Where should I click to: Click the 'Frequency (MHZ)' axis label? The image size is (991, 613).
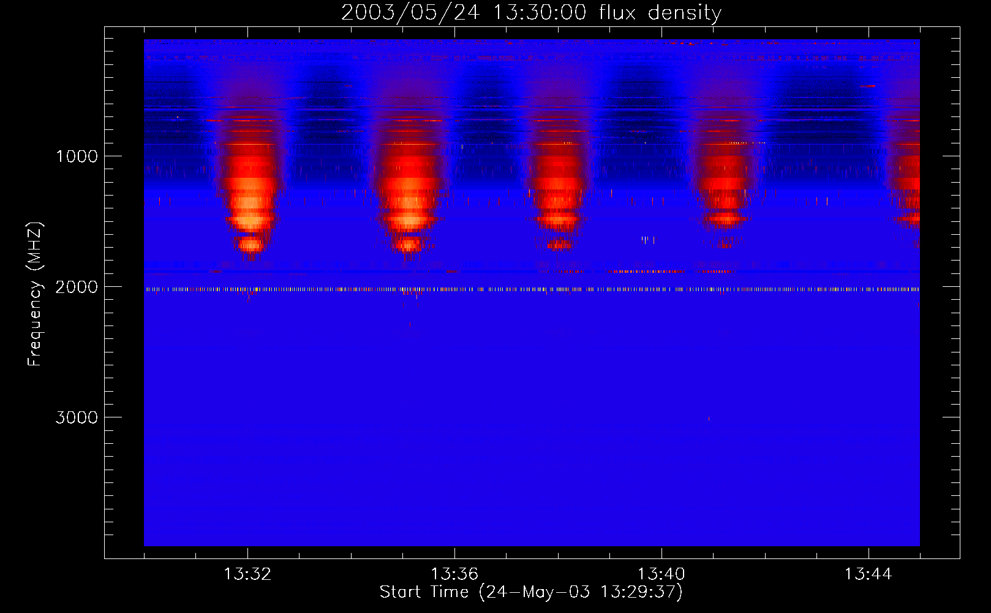(36, 294)
